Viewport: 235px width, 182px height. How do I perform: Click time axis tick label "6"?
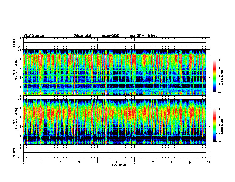(135, 162)
